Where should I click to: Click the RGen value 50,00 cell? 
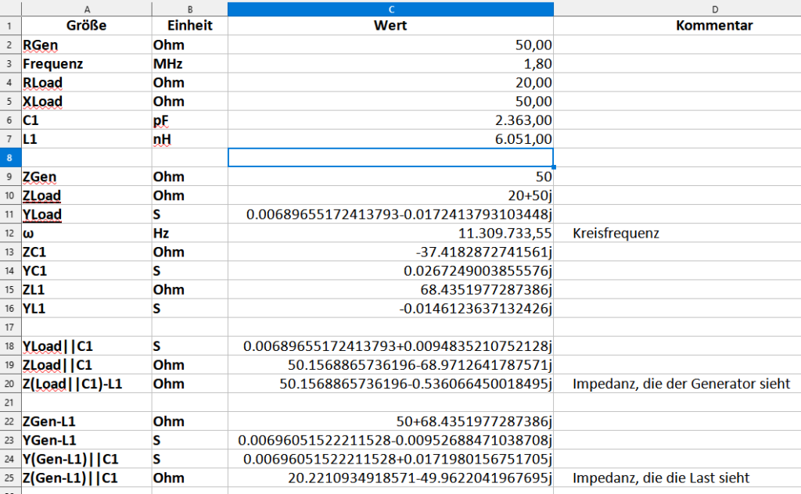coord(391,45)
